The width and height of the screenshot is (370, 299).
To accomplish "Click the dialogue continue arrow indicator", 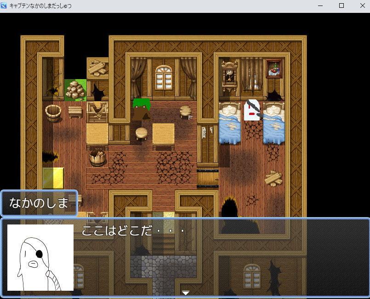I will pos(185,293).
